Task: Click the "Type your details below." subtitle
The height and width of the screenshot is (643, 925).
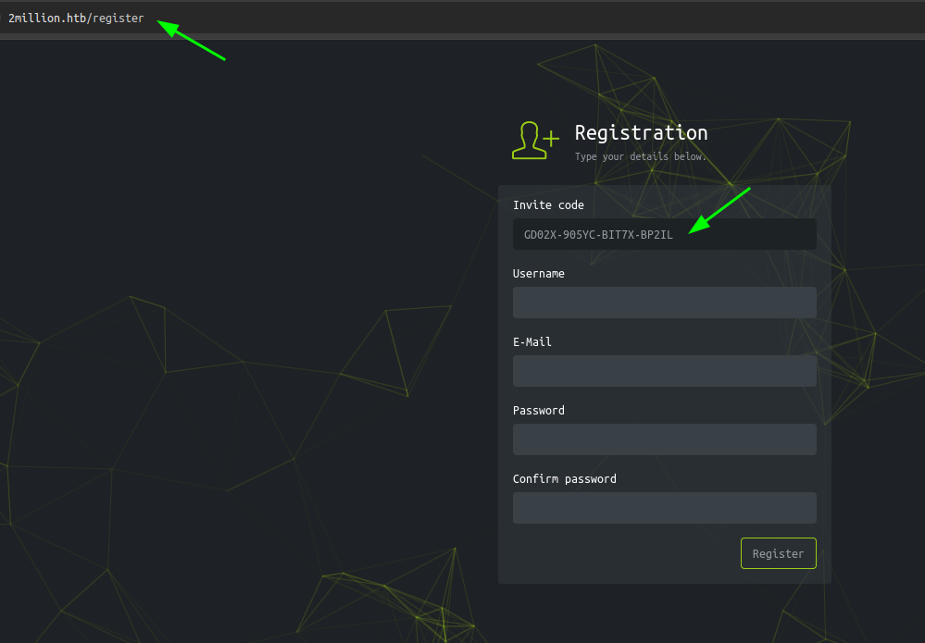Action: click(x=640, y=157)
